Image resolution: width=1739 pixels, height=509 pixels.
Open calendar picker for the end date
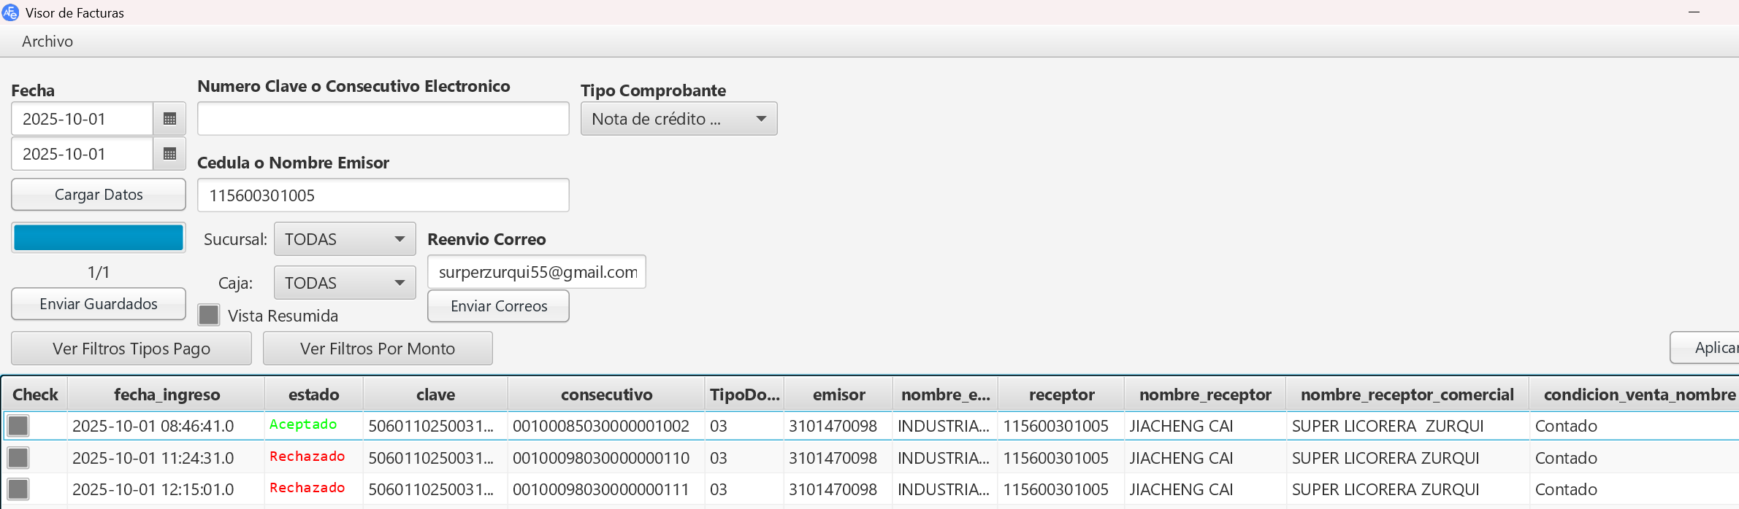169,154
